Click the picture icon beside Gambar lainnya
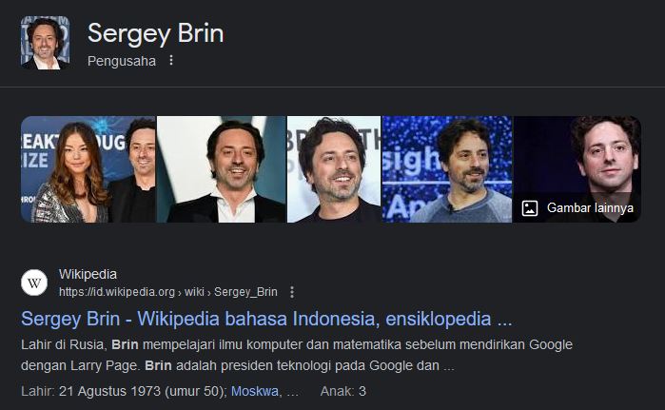This screenshot has height=410, width=665. click(x=530, y=208)
